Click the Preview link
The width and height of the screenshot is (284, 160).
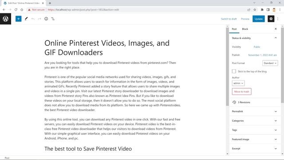[245, 19]
